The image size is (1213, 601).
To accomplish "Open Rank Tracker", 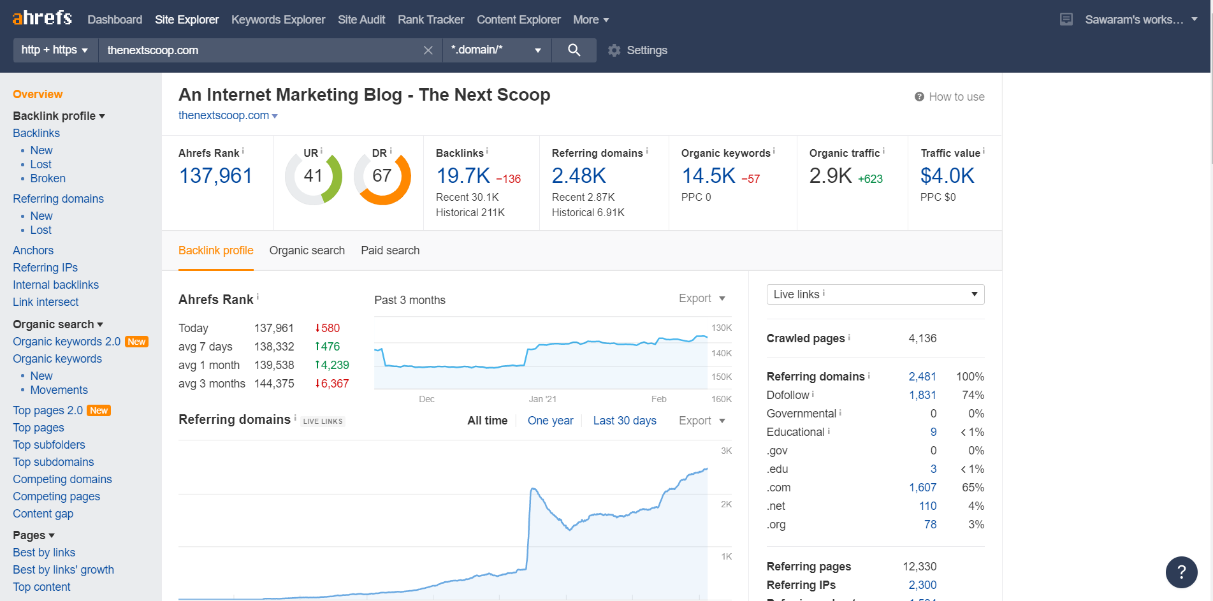I will (431, 20).
